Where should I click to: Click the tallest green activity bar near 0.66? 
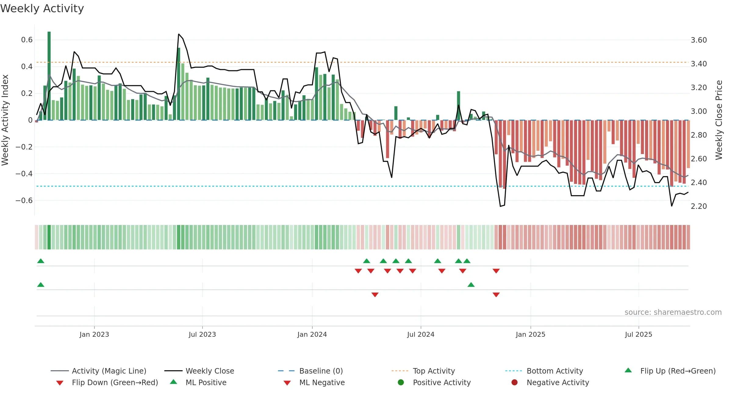point(49,76)
